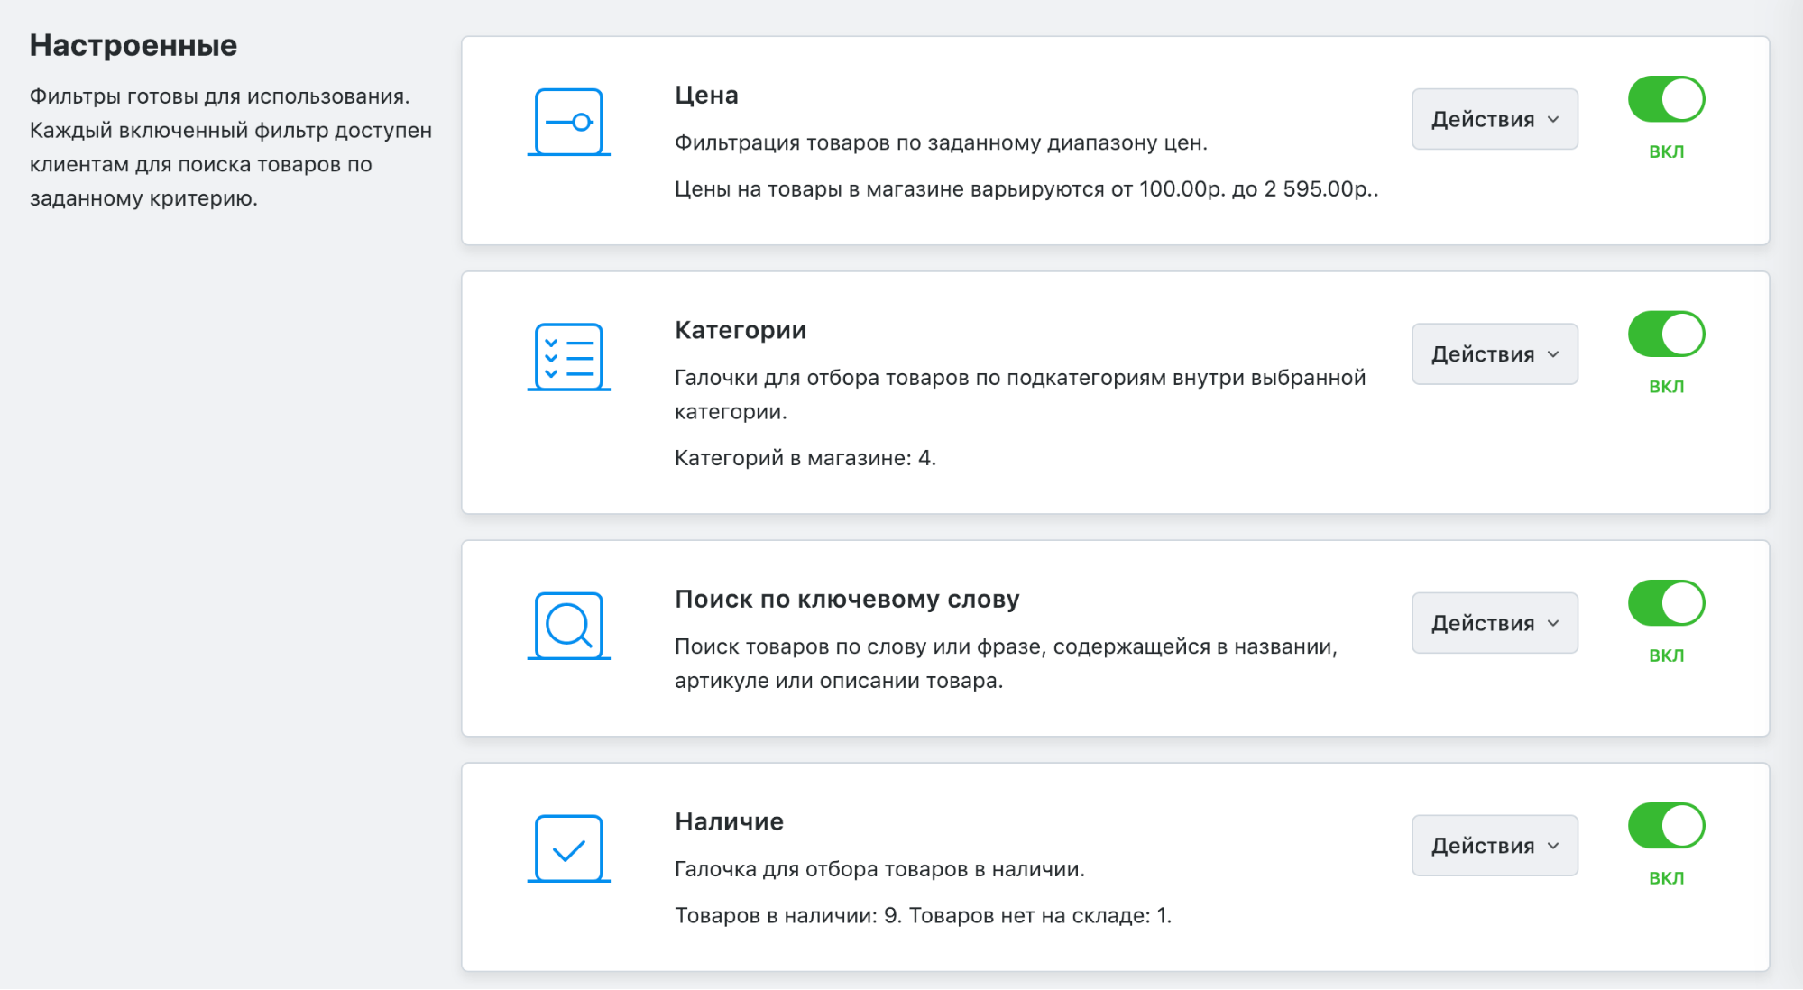Viewport: 1803px width, 990px height.
Task: Switch off the Наличие filter
Action: (1666, 826)
